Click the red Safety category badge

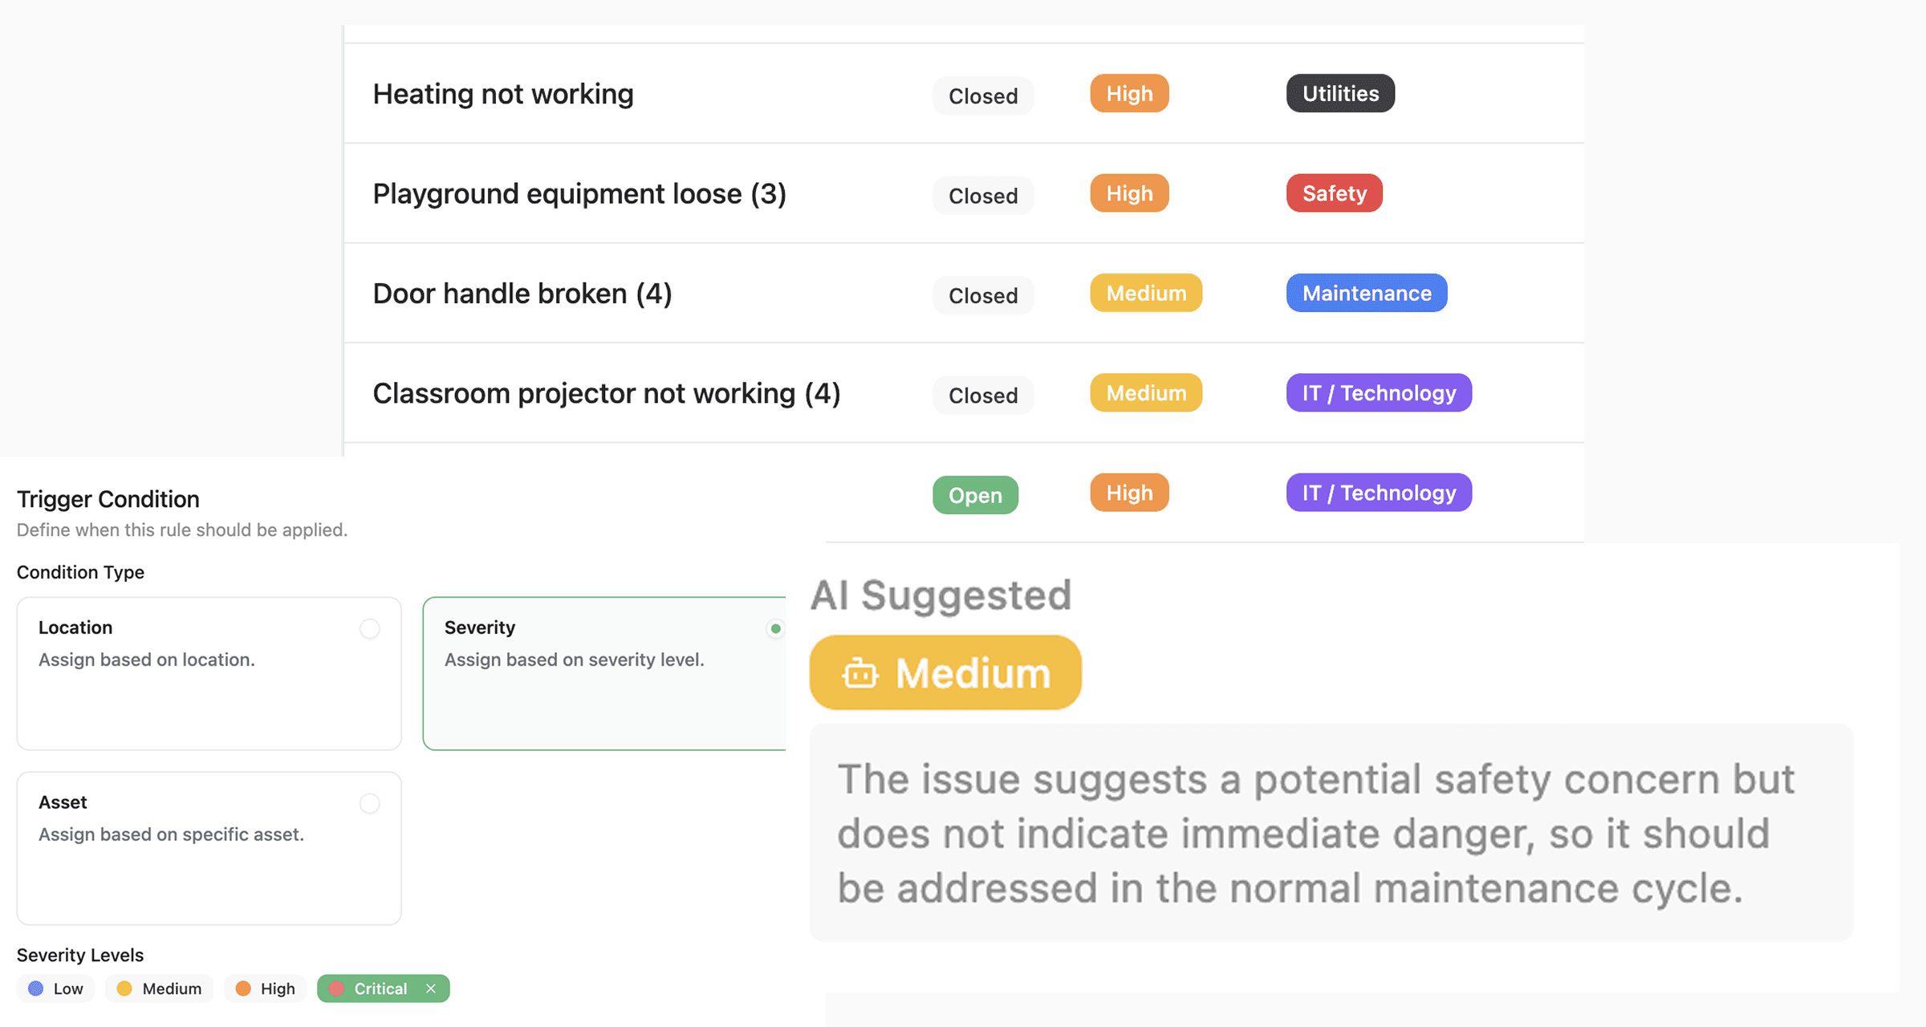[1334, 193]
